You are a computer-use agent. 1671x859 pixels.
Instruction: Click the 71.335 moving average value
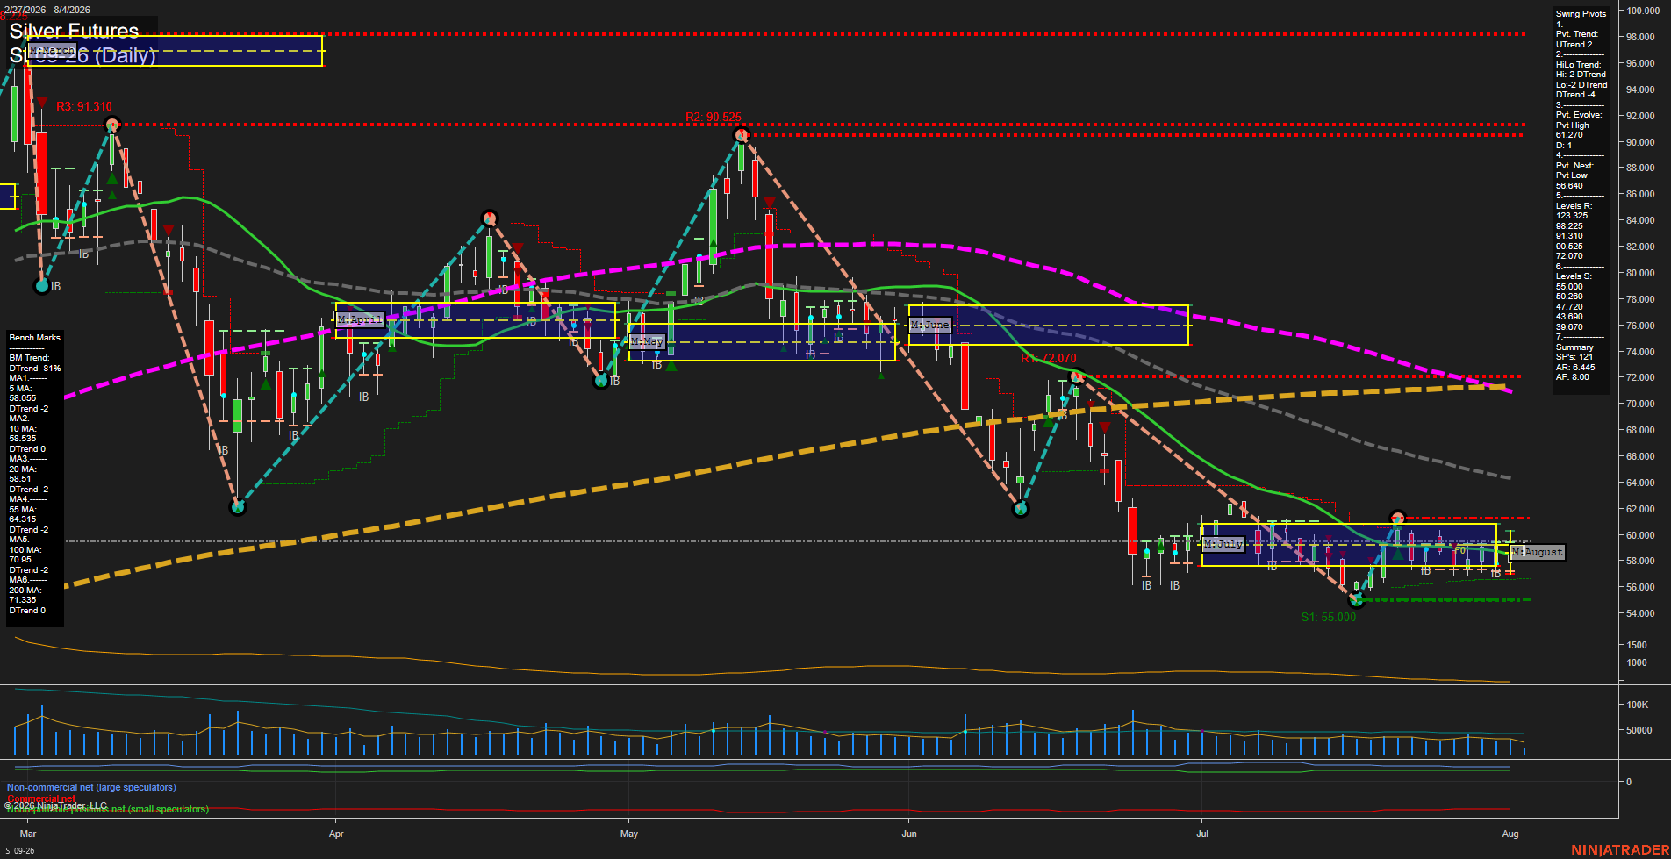point(22,600)
